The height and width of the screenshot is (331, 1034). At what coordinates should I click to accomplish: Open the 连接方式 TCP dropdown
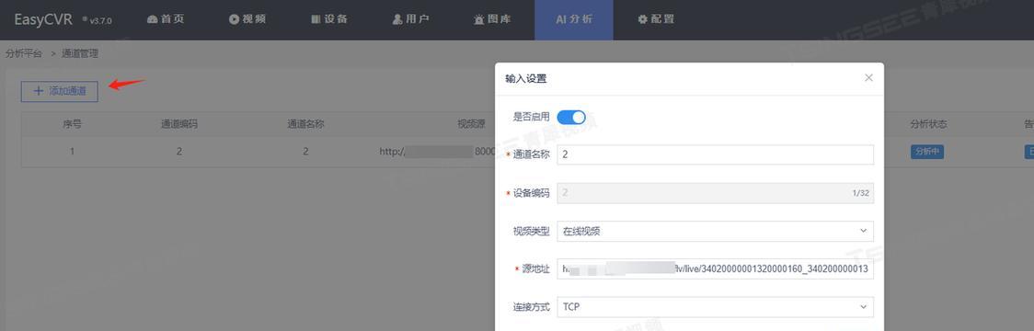(x=716, y=307)
